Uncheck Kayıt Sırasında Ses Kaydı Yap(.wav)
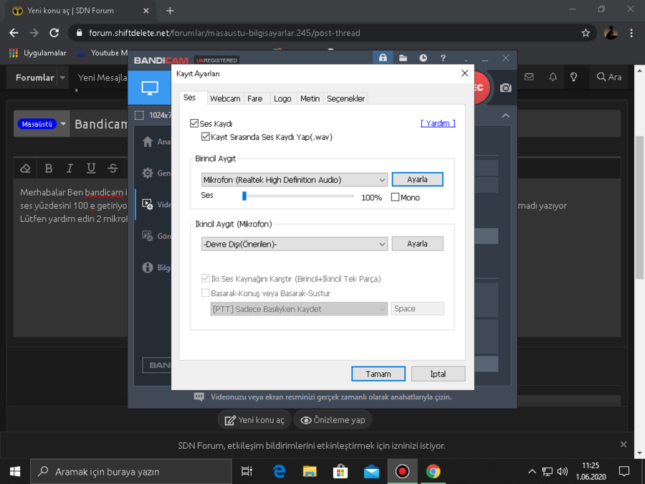The image size is (645, 484). pyautogui.click(x=205, y=137)
